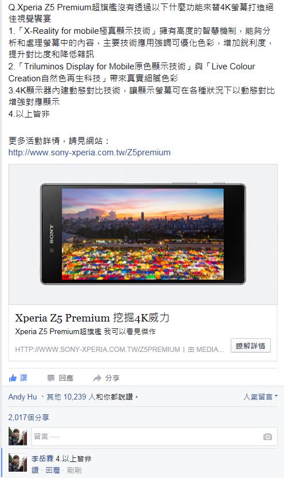Open link card title Xperia Z5 Premium 挖掘4K威力
This screenshot has height=478, width=284.
pos(92,318)
